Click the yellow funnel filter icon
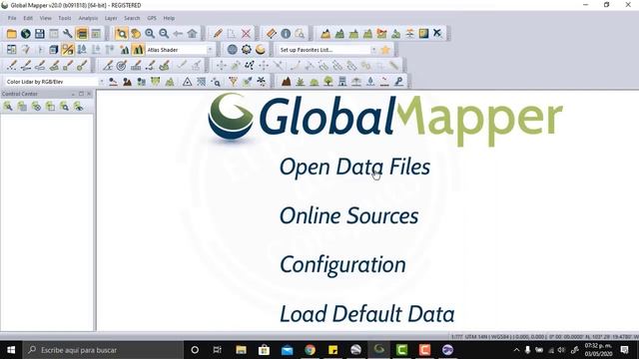The height and width of the screenshot is (359, 639). (x=233, y=82)
